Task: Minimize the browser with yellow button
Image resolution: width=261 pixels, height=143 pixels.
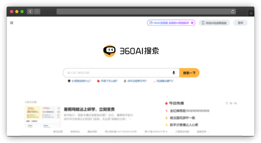Action: (x=17, y=12)
